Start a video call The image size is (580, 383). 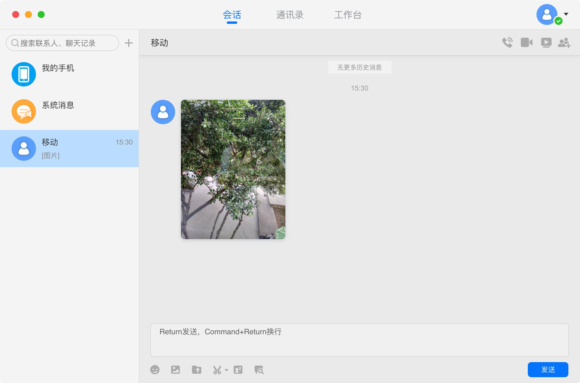pyautogui.click(x=527, y=42)
